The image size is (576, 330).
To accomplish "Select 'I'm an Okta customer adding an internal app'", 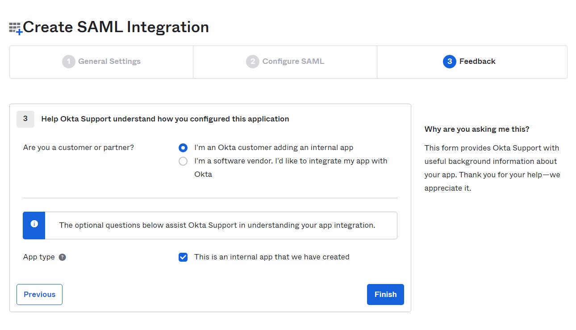I will coord(183,148).
